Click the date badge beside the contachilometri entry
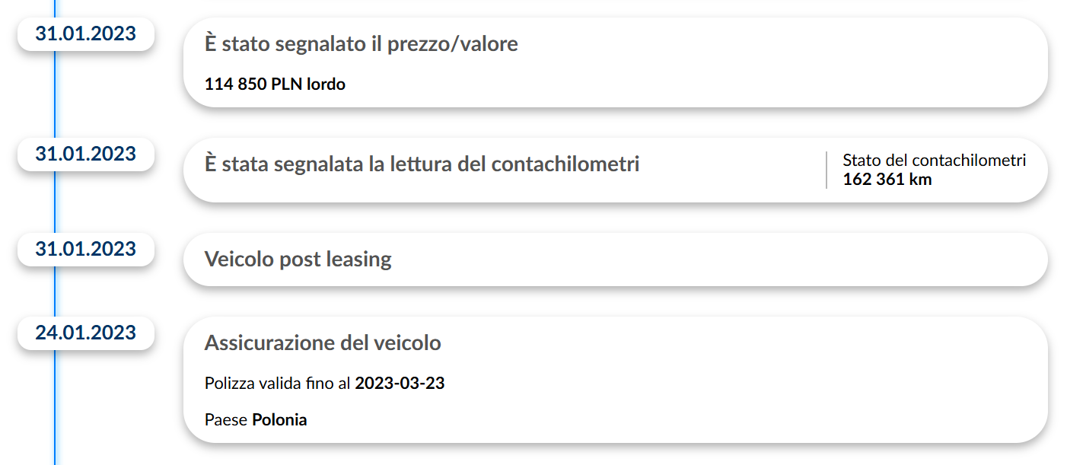This screenshot has height=465, width=1067. click(85, 154)
